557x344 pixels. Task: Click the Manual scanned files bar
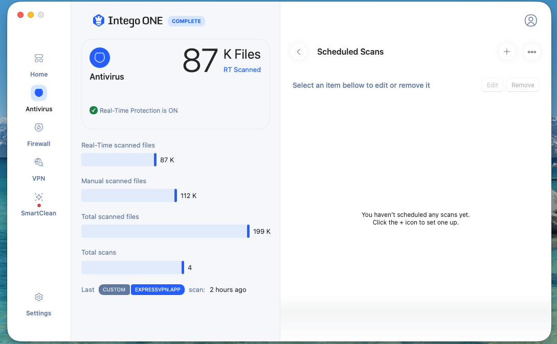click(x=129, y=195)
